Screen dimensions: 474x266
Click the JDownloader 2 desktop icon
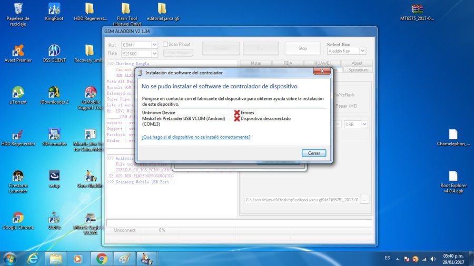[54, 95]
